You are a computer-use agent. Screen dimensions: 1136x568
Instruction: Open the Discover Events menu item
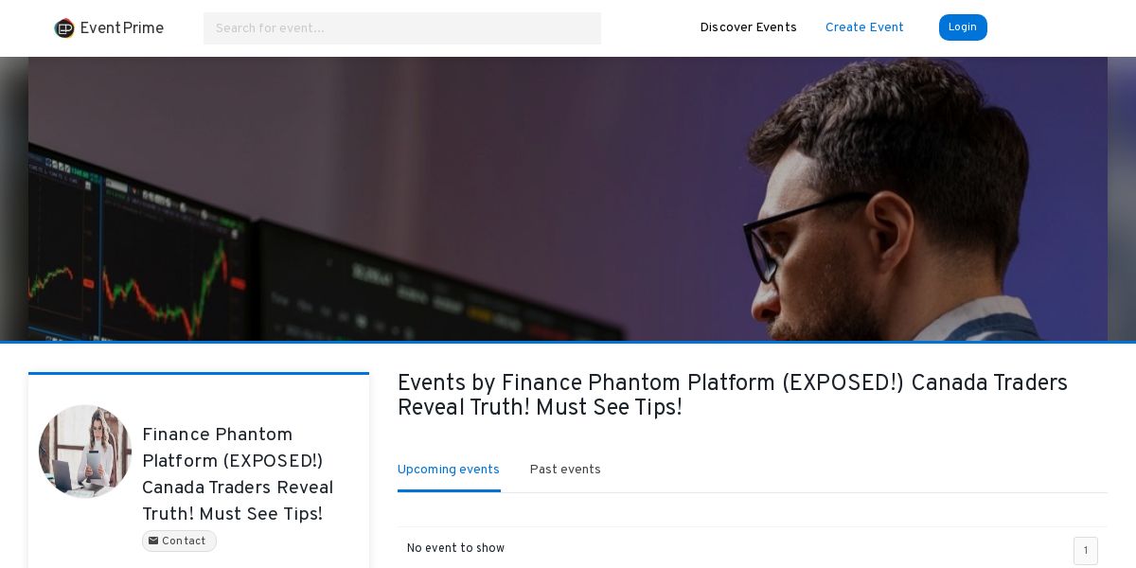click(748, 27)
